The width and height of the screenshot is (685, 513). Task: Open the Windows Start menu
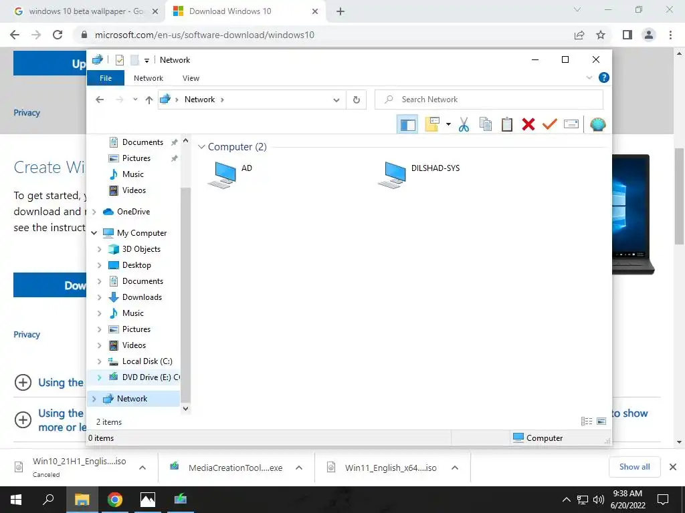16,500
